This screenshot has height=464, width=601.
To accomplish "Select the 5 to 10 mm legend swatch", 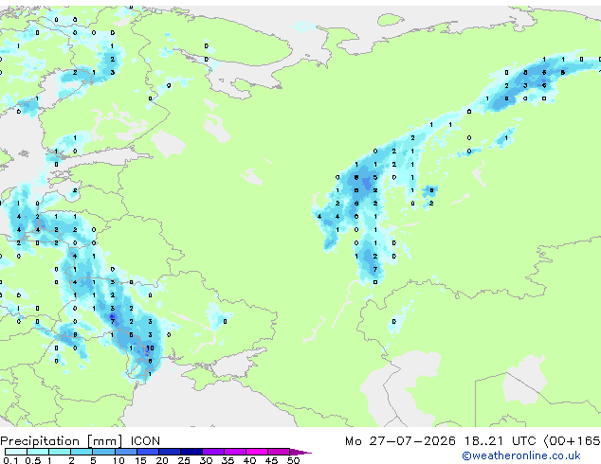I will click(x=103, y=452).
